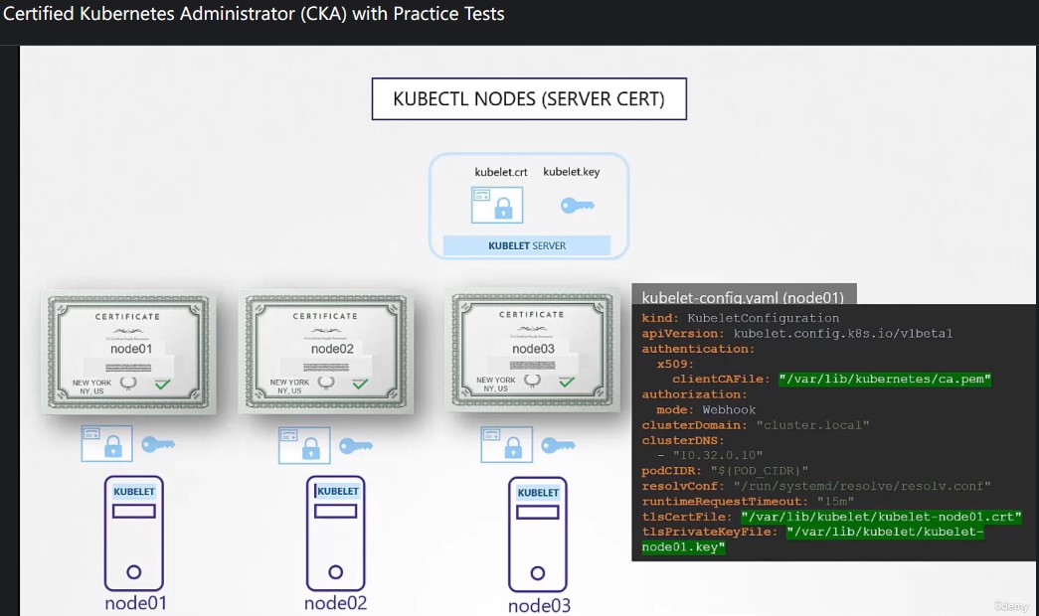Click the clusterDNS address "10.32.0.10"
1039x616 pixels.
click(718, 455)
